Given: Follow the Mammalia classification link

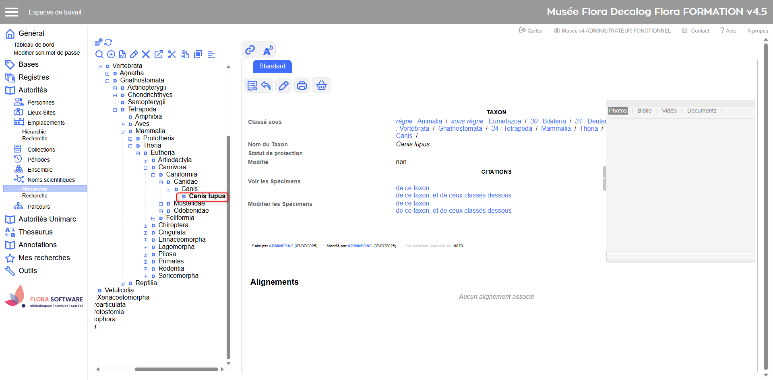Looking at the screenshot, I should (556, 128).
